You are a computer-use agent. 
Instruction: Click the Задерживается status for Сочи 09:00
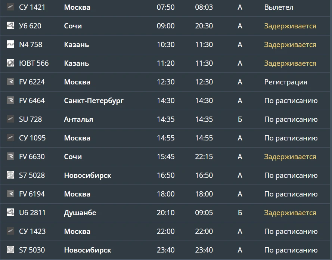[x=290, y=26]
